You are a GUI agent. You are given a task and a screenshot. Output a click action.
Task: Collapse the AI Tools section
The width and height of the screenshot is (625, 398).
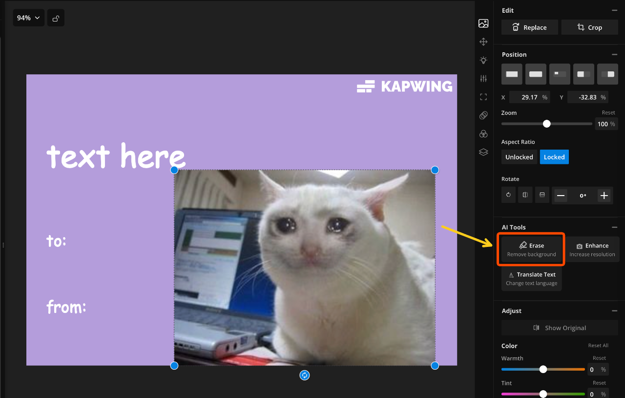pos(614,227)
